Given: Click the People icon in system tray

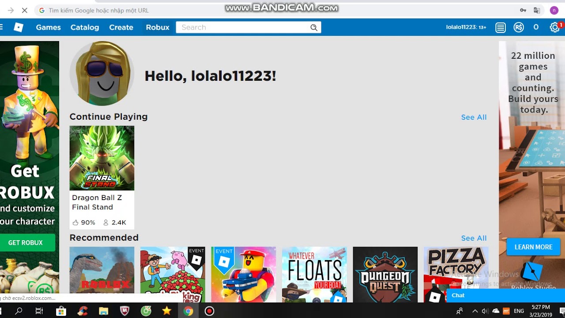Looking at the screenshot, I should (x=460, y=311).
